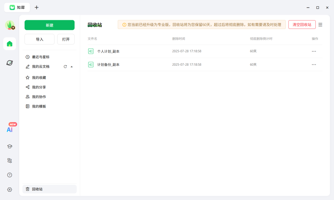Select 最近与星标 in sidebar
334x200 pixels.
coord(50,57)
